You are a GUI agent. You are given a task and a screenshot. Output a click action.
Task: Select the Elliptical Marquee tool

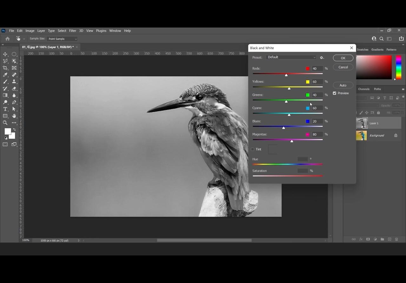[14, 54]
